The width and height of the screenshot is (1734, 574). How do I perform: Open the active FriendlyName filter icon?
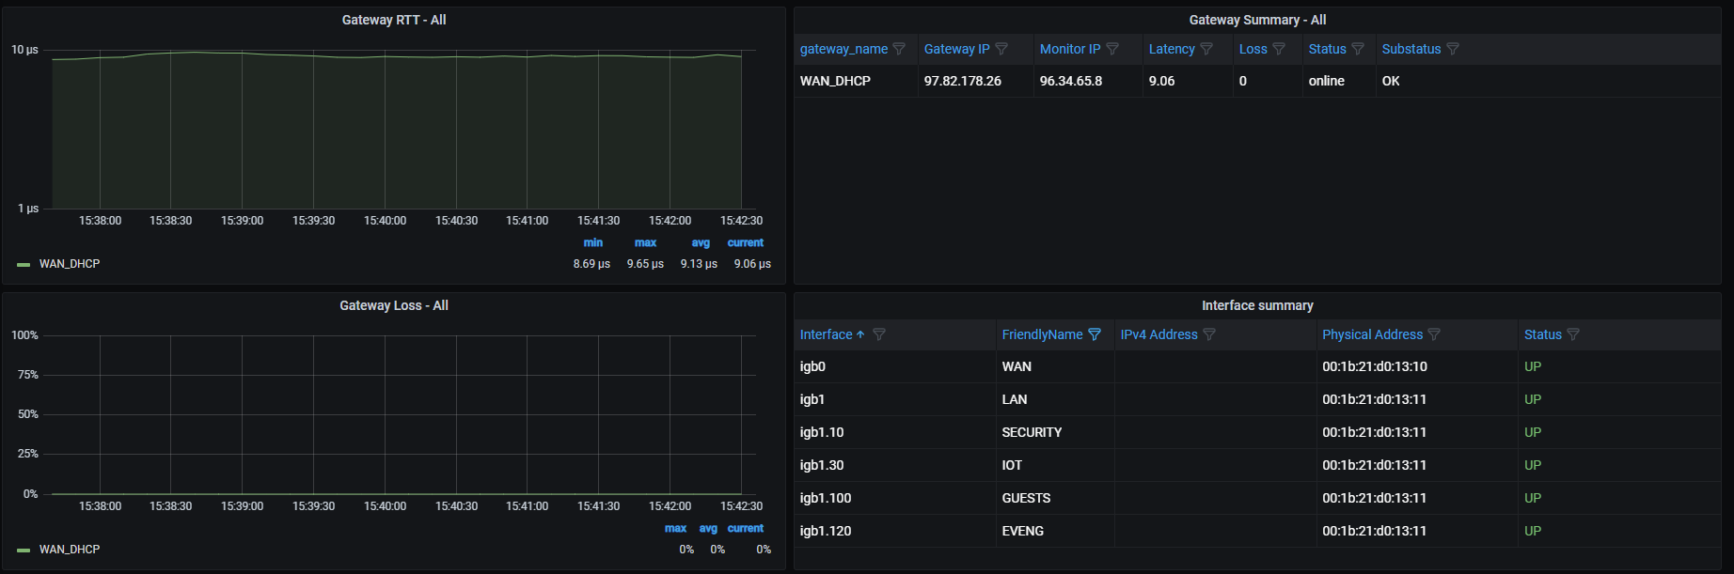click(x=1095, y=334)
